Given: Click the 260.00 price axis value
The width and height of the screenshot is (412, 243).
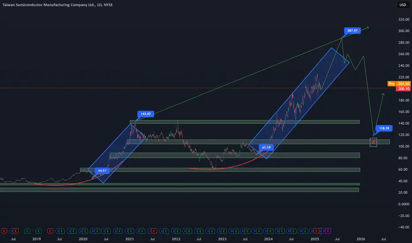Looking at the screenshot, I should (404, 54).
